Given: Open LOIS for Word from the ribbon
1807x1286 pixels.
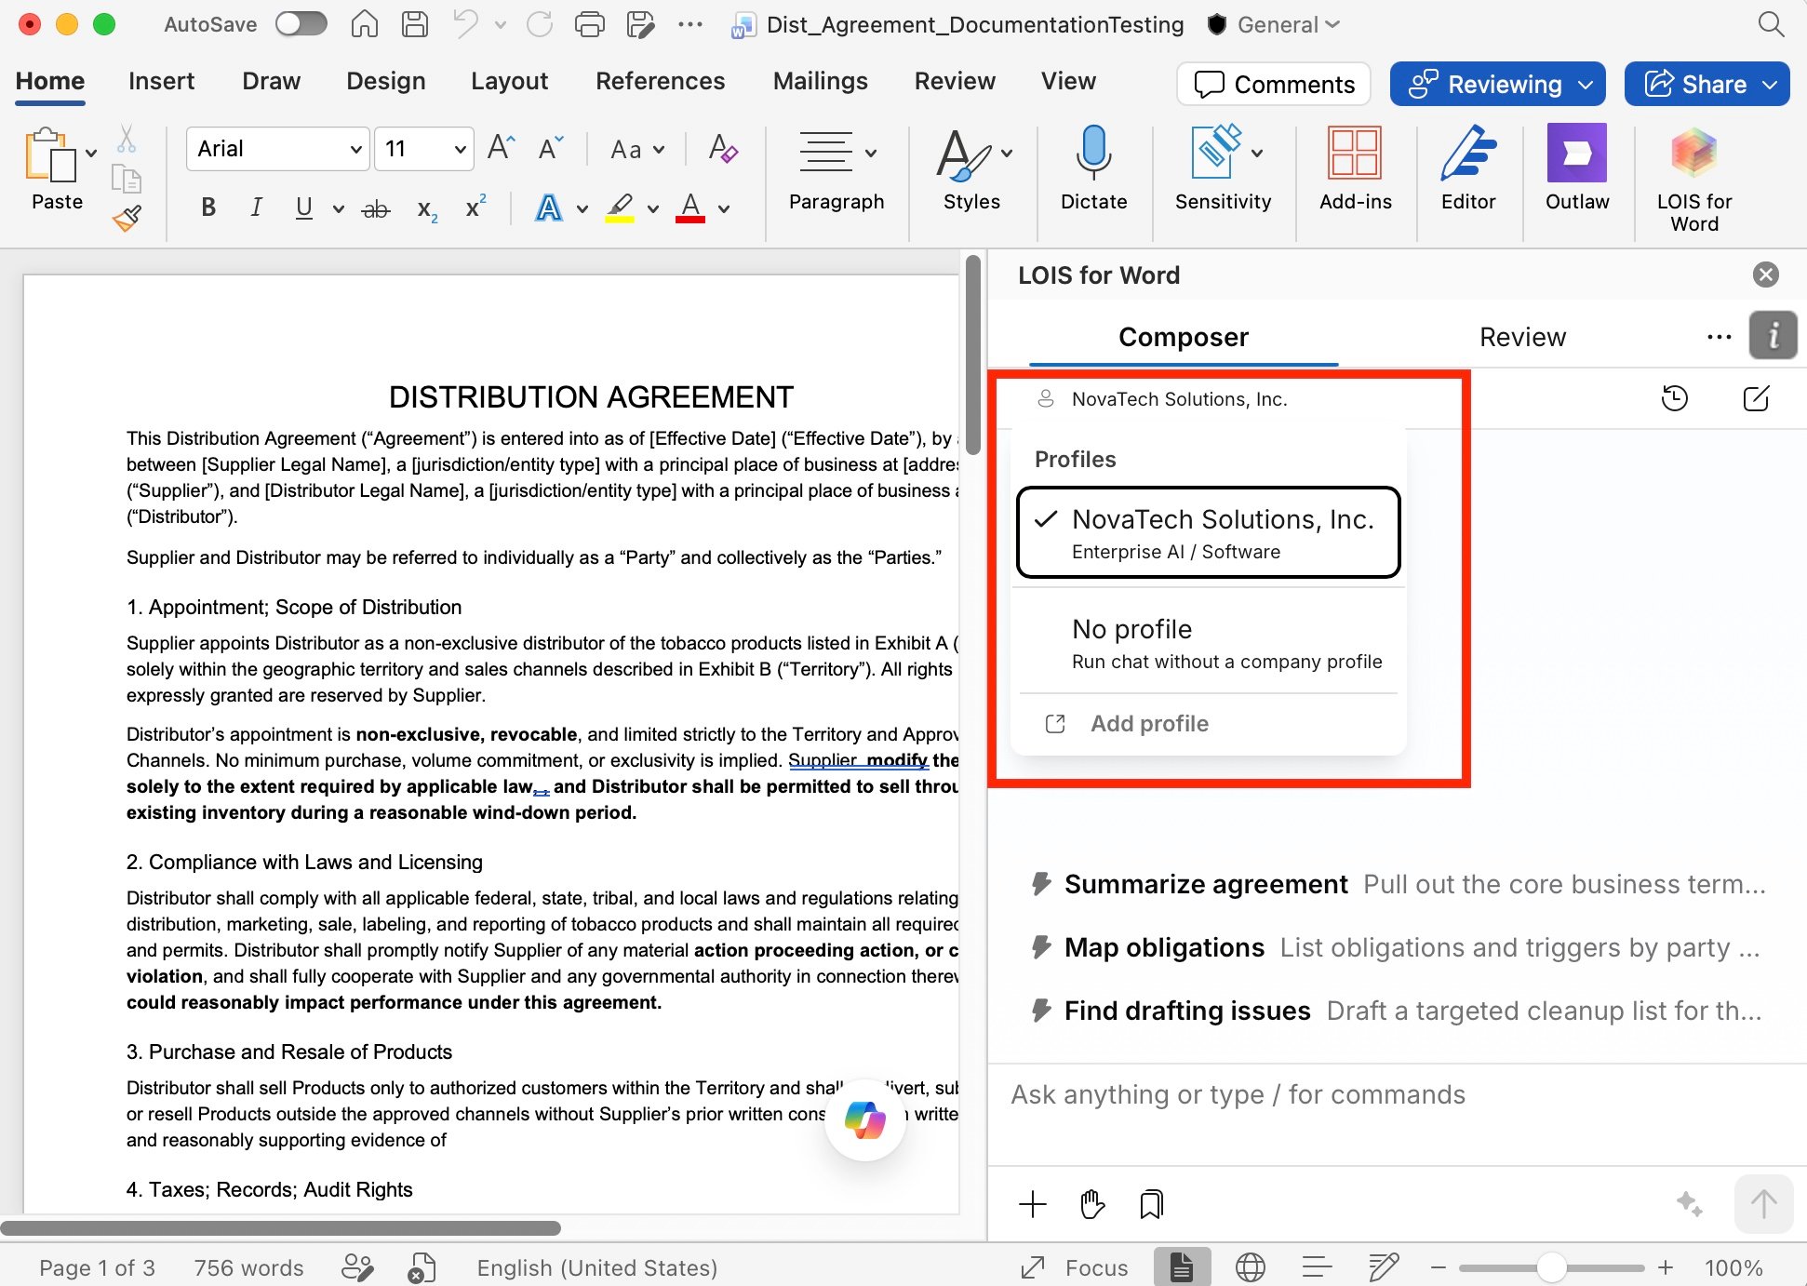Looking at the screenshot, I should tap(1694, 180).
